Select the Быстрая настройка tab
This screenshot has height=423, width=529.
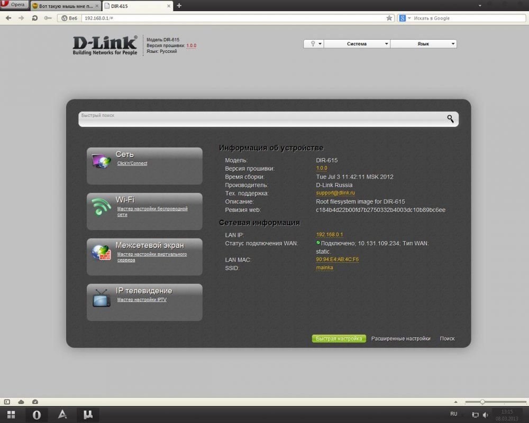coord(339,338)
